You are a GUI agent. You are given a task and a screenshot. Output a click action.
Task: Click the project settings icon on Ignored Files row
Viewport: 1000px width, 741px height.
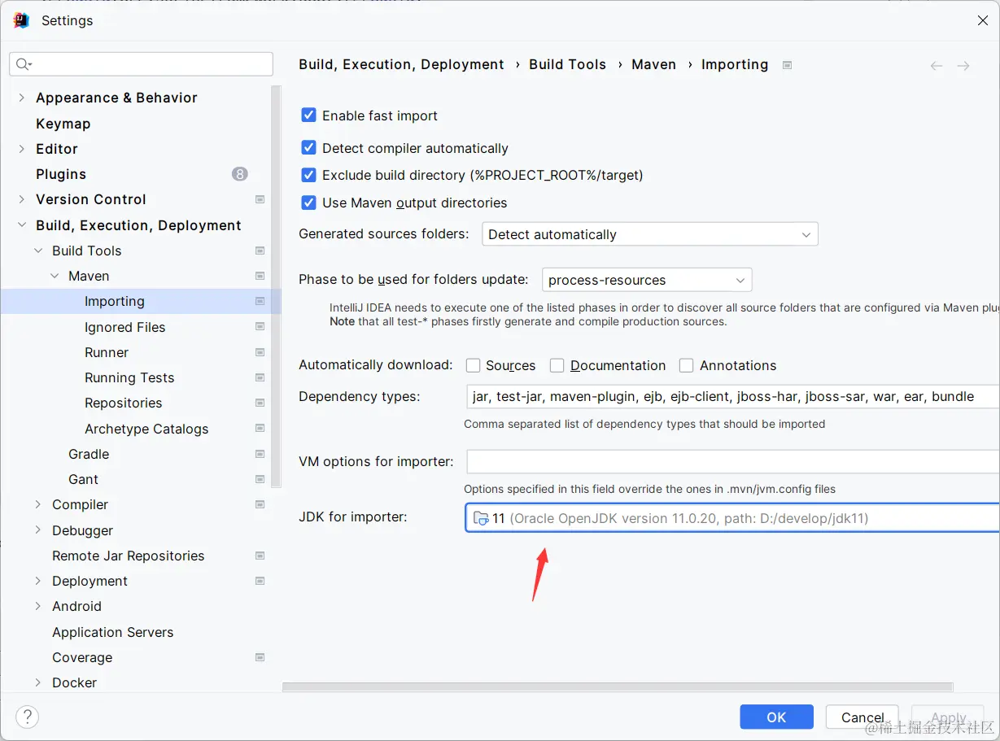tap(260, 327)
